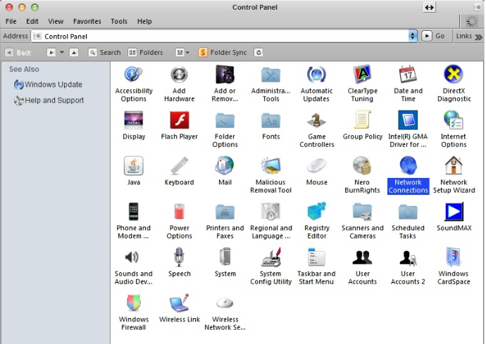Open Mouse settings

tap(316, 171)
